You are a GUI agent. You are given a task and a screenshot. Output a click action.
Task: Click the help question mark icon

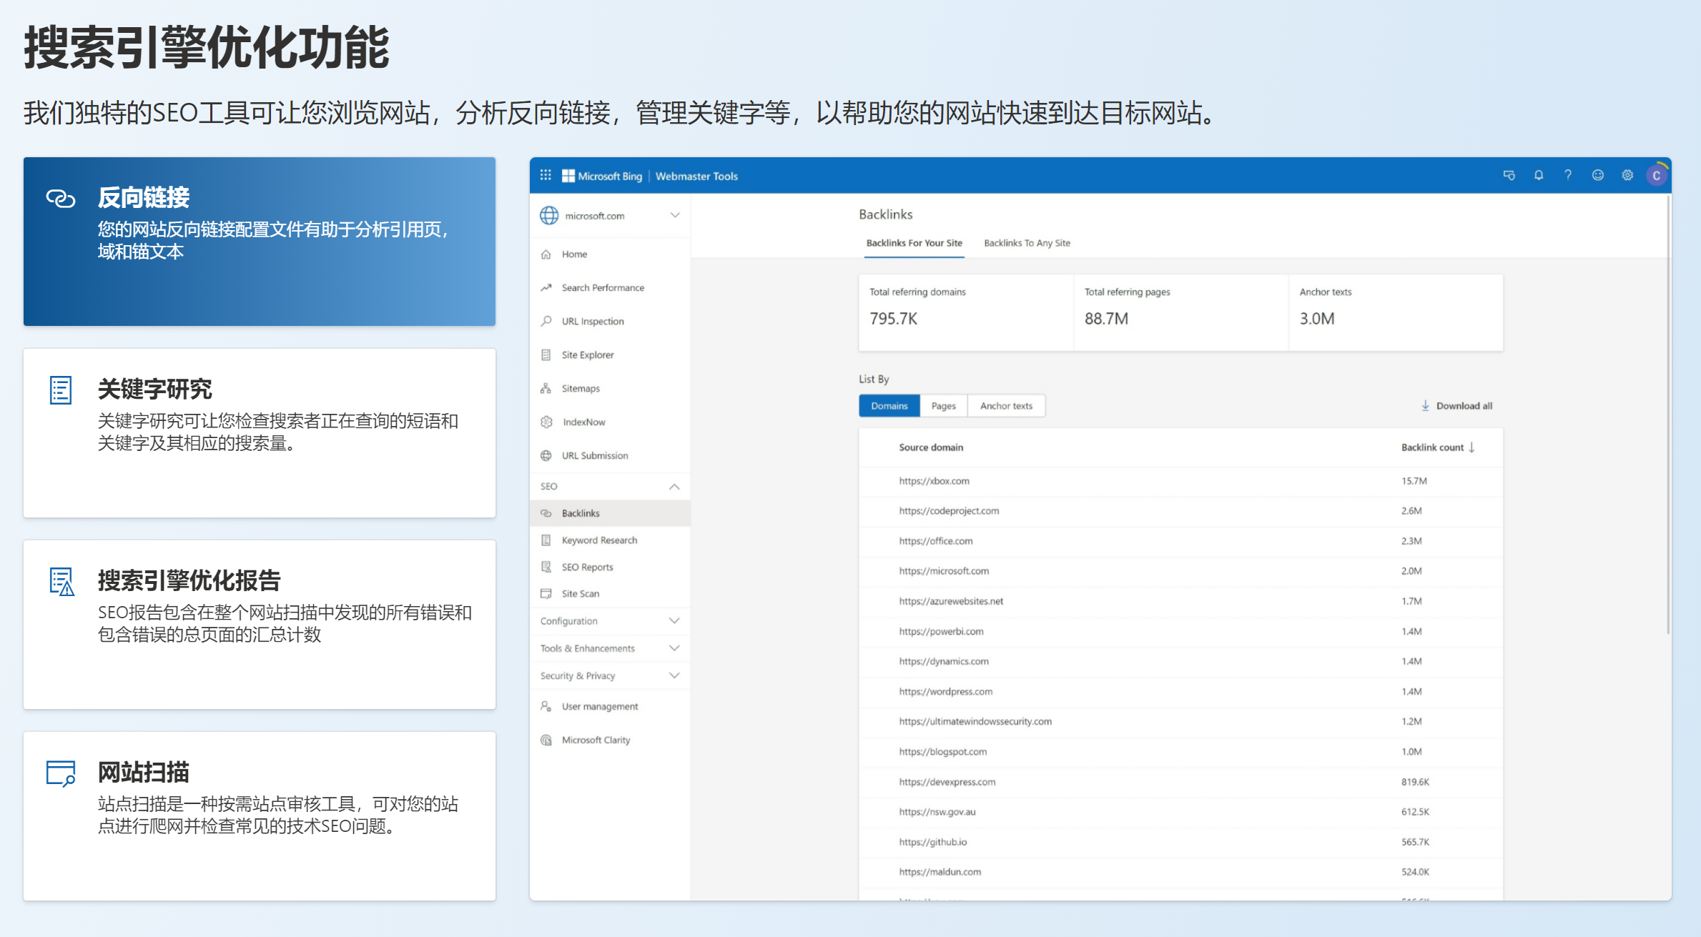(x=1568, y=175)
